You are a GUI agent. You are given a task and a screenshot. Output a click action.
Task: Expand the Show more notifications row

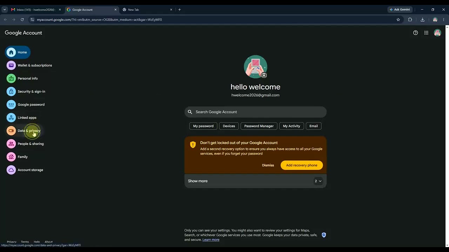click(x=255, y=181)
